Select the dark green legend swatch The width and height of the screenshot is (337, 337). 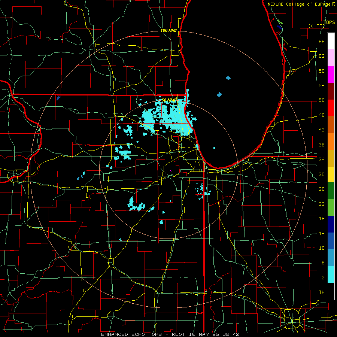pyautogui.click(x=331, y=191)
